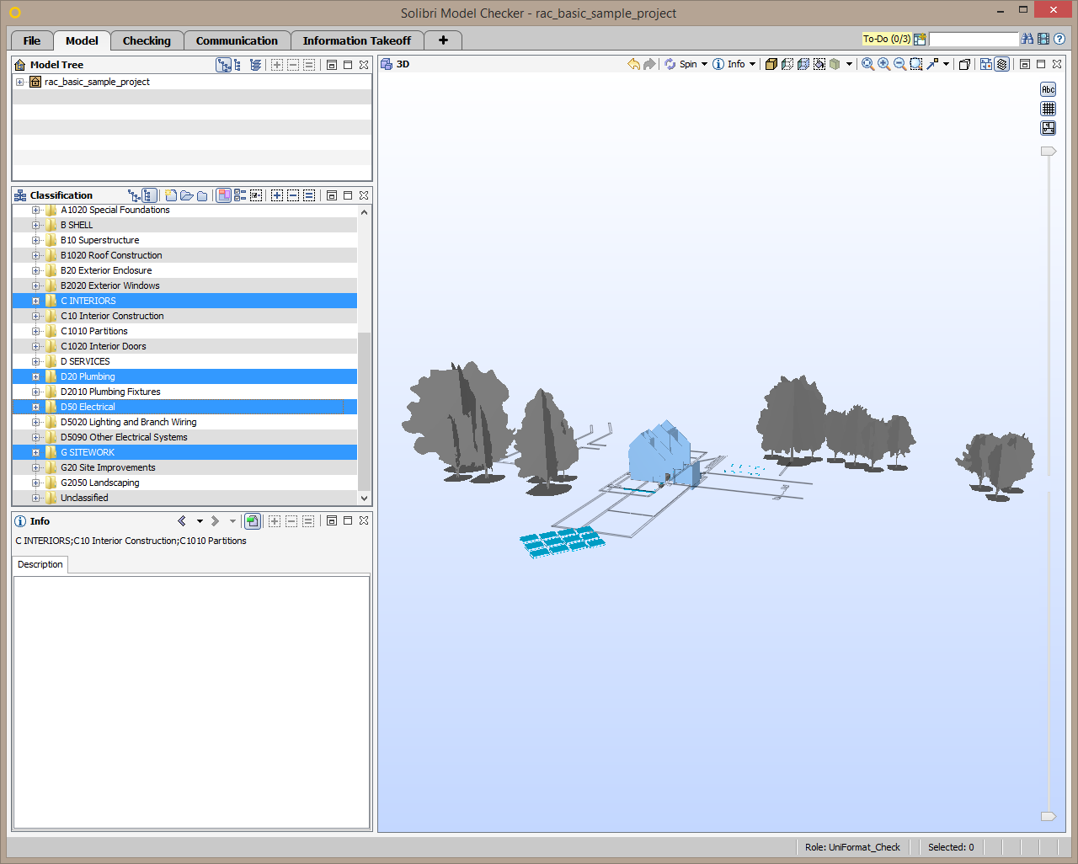This screenshot has width=1078, height=864.
Task: Click the Zoom In magnifier icon
Action: [x=883, y=64]
